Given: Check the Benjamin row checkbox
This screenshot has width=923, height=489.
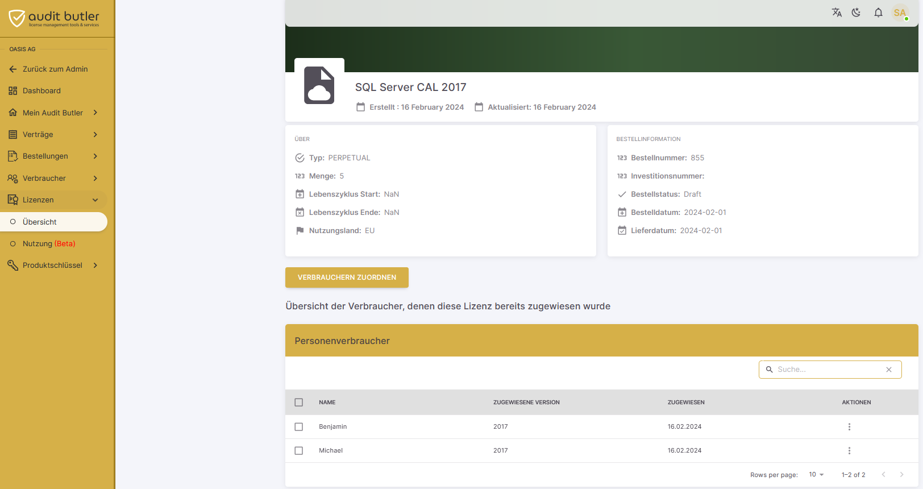Looking at the screenshot, I should pyautogui.click(x=299, y=427).
